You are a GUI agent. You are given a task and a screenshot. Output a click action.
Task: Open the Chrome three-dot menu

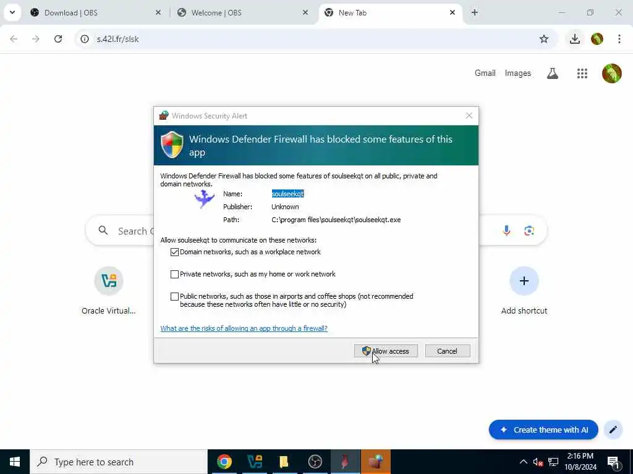(x=619, y=39)
